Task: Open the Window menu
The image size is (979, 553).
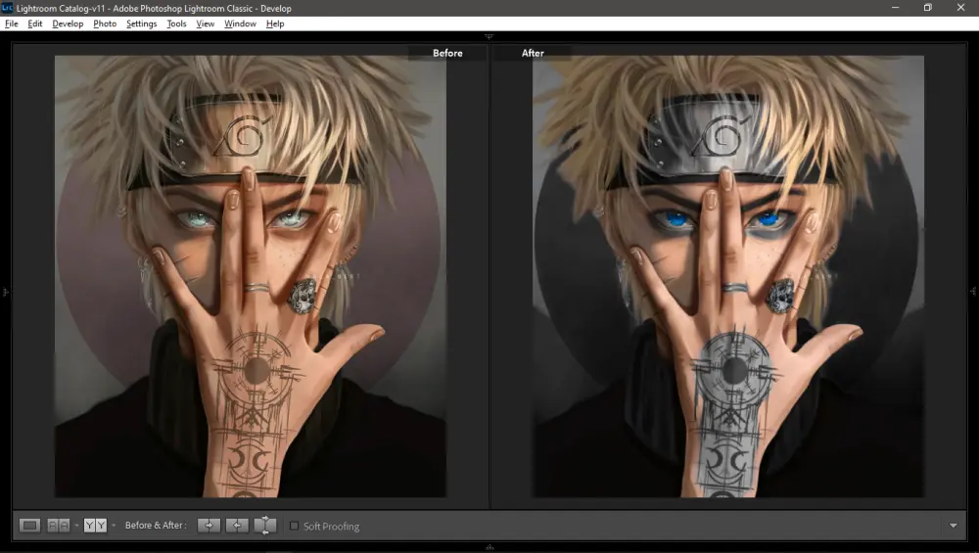Action: click(x=240, y=23)
